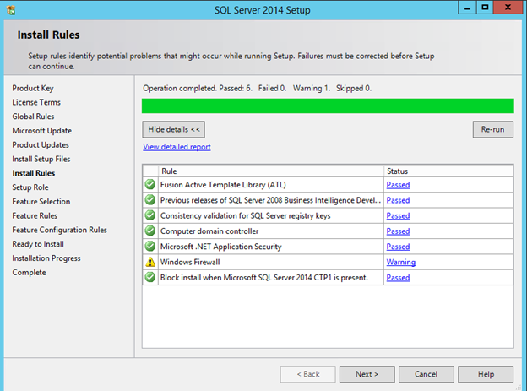This screenshot has height=391, width=527.
Task: Open Passed status for Previous releases rule
Action: click(x=398, y=200)
